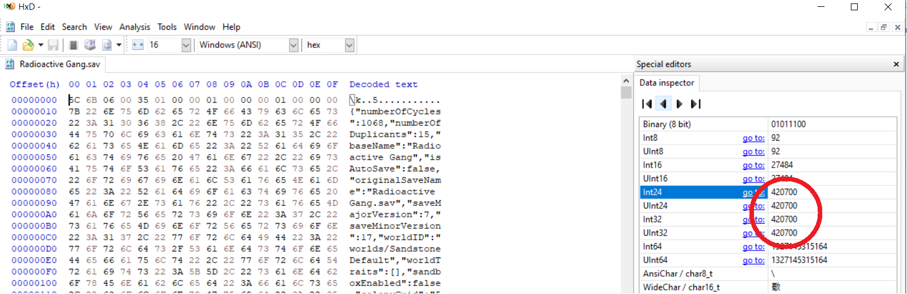This screenshot has height=294, width=907.
Task: Step to previous byte in Data inspector
Action: [x=663, y=104]
